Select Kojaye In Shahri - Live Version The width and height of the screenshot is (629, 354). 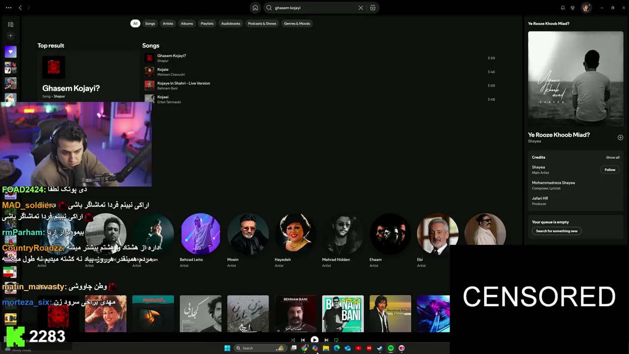click(319, 86)
